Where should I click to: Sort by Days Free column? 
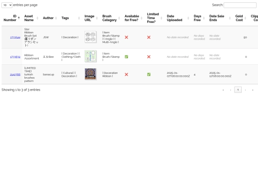click(x=199, y=18)
